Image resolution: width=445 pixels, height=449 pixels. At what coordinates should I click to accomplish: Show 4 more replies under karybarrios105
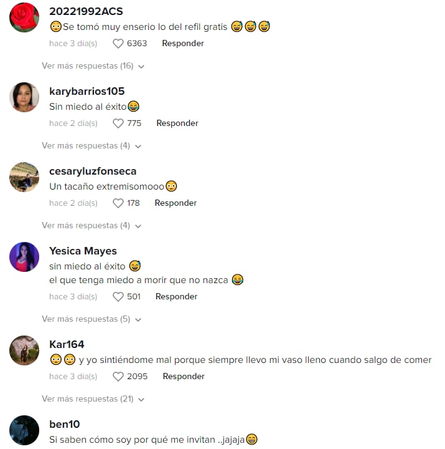(91, 146)
